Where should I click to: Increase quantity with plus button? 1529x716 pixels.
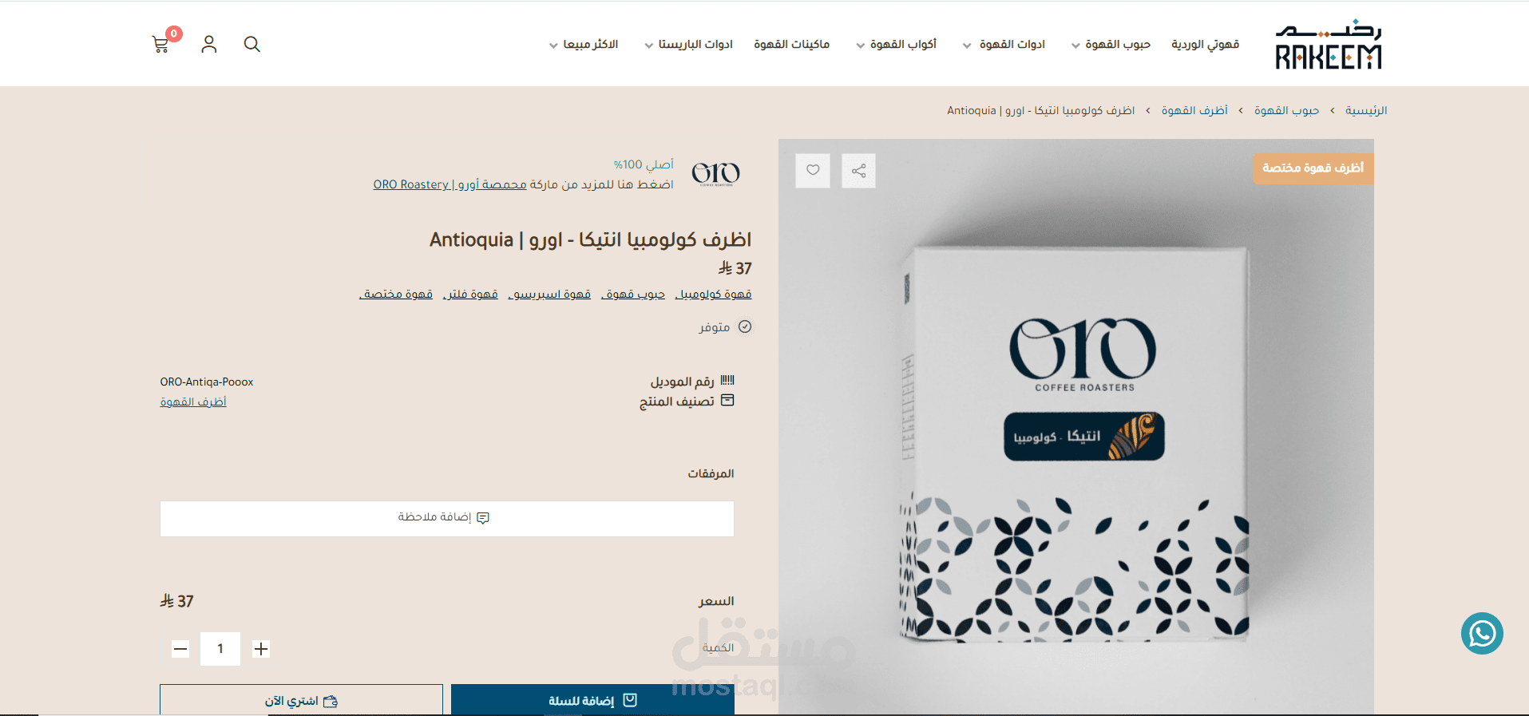pyautogui.click(x=261, y=649)
